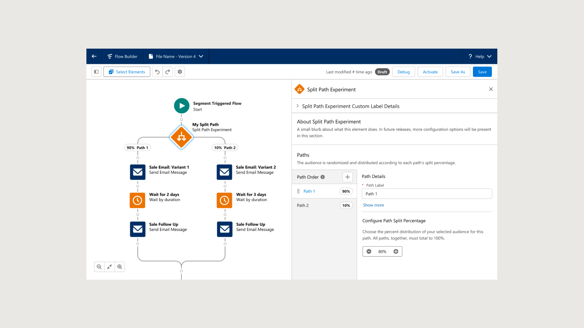Click the undo icon in the toolbar
The image size is (584, 328).
click(x=157, y=72)
